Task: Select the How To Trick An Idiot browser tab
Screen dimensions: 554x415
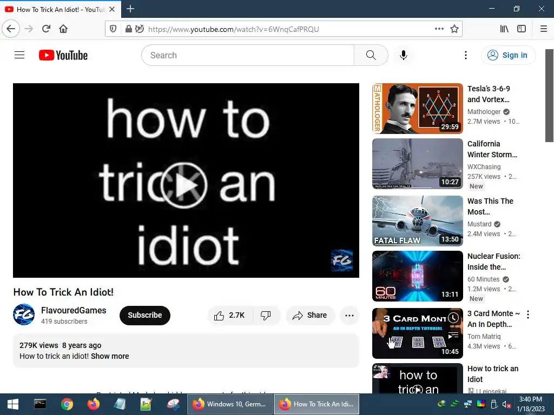Action: pos(61,9)
